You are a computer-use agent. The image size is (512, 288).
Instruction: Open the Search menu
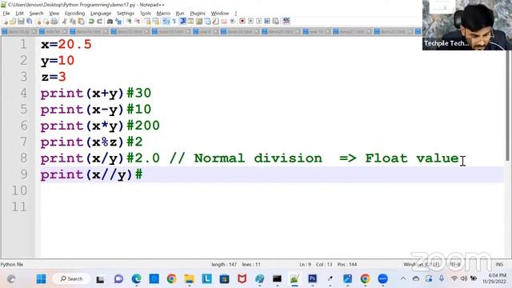point(36,14)
